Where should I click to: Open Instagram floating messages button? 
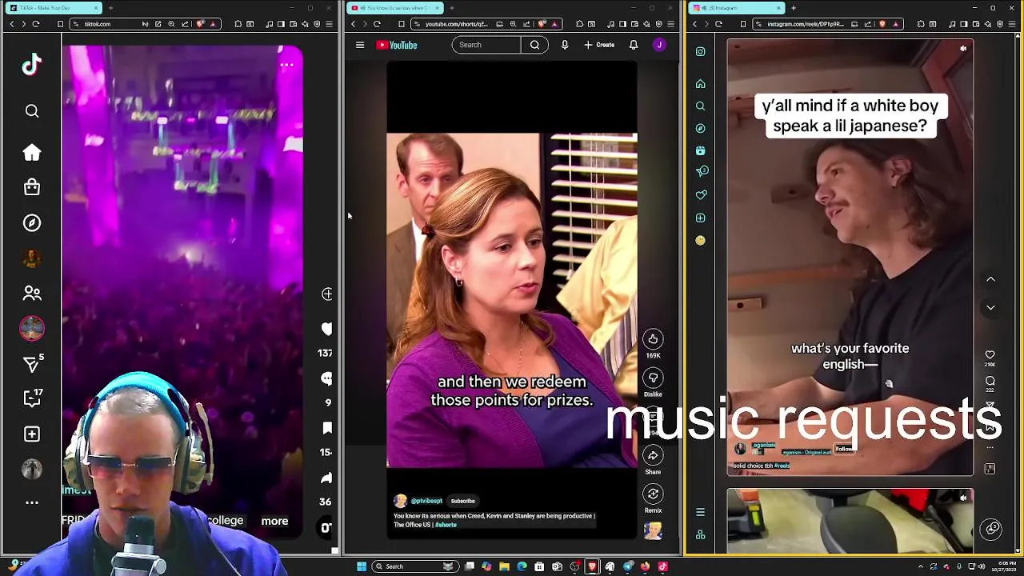[x=992, y=528]
